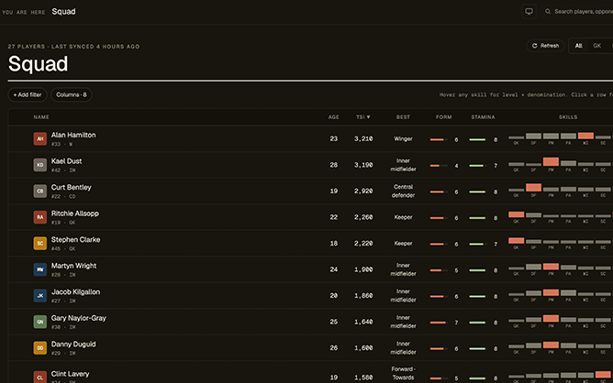
Task: Click Kael Dust's stamina bar
Action: 478,166
